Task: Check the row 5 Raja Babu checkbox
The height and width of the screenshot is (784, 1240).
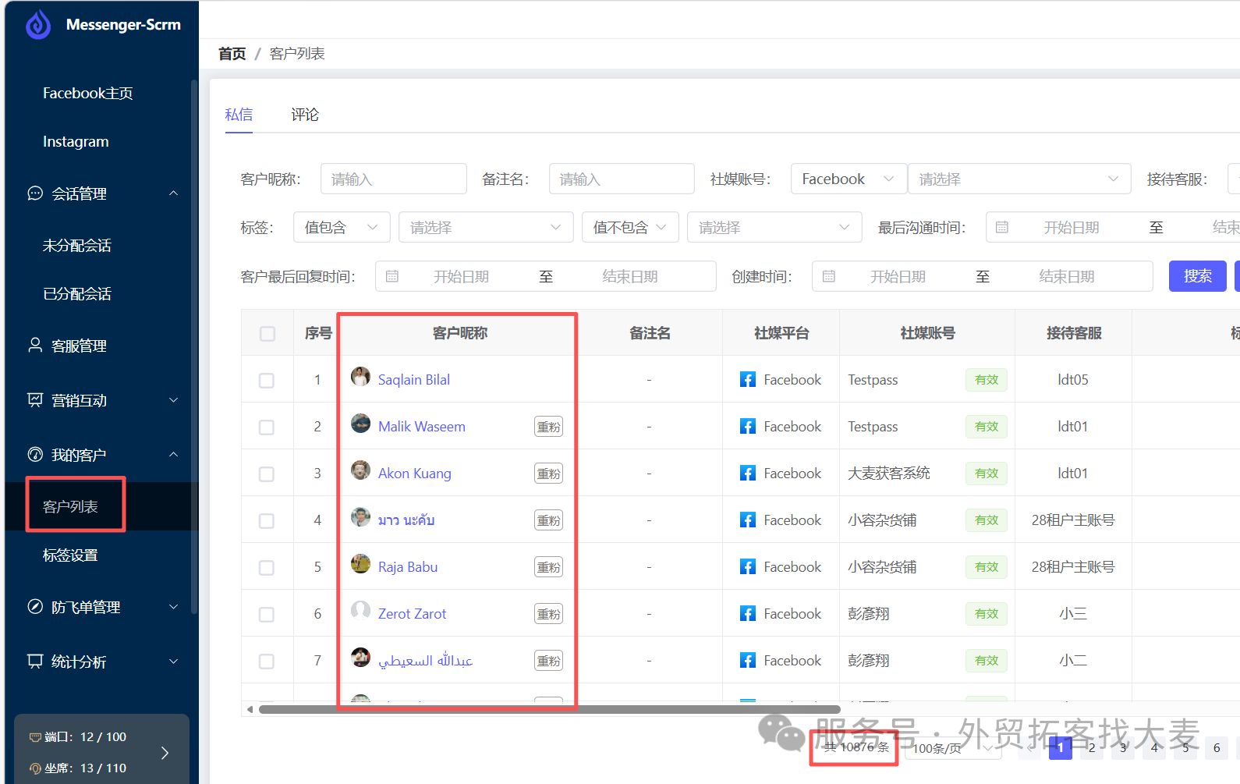Action: (267, 568)
